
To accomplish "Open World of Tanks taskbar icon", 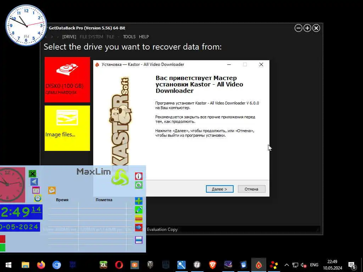I will [x=150, y=265].
